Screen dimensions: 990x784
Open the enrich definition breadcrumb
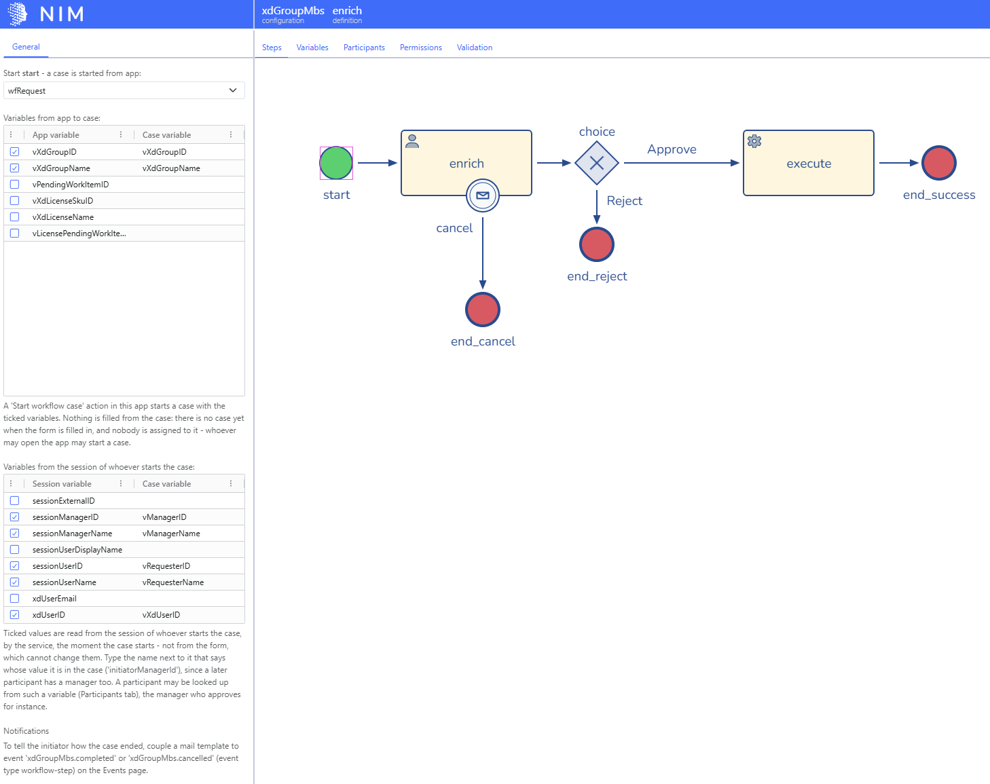tap(347, 14)
